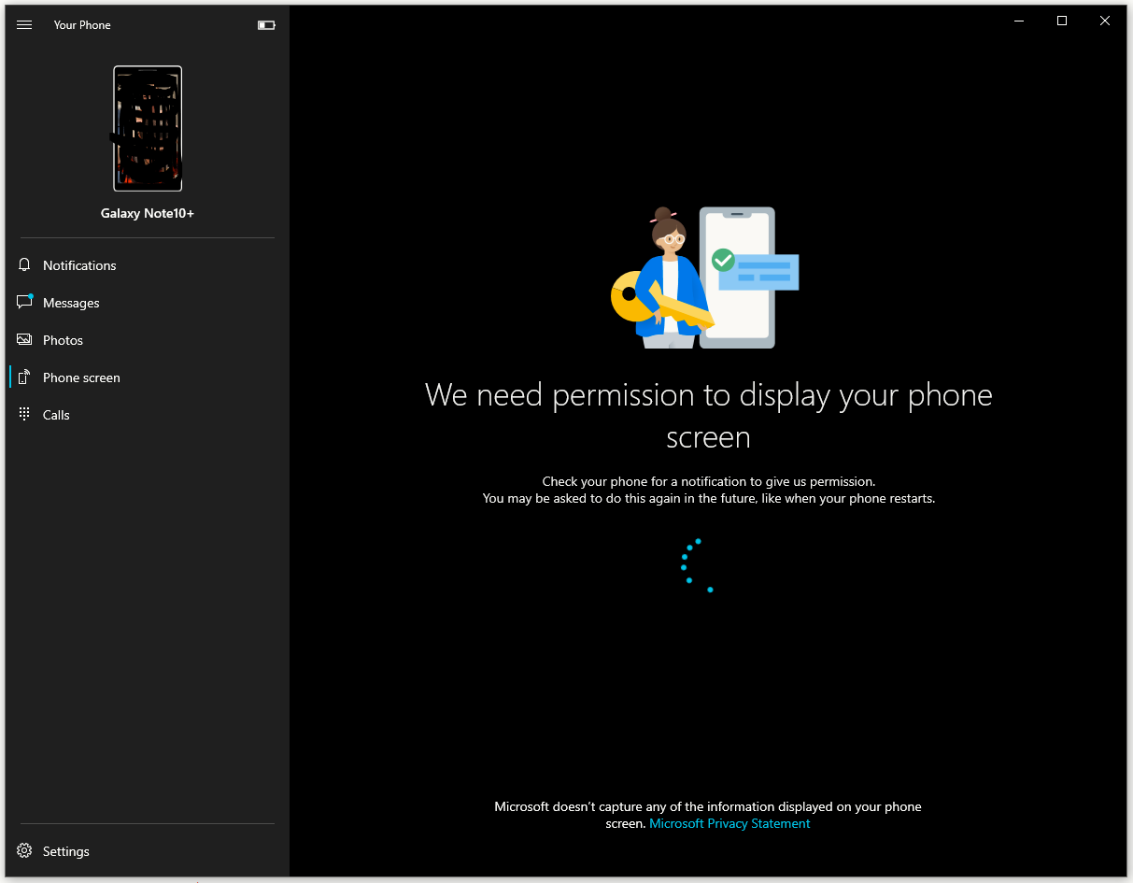Switch to the Photos section
Screen dimensions: 1133x883
tap(148, 340)
